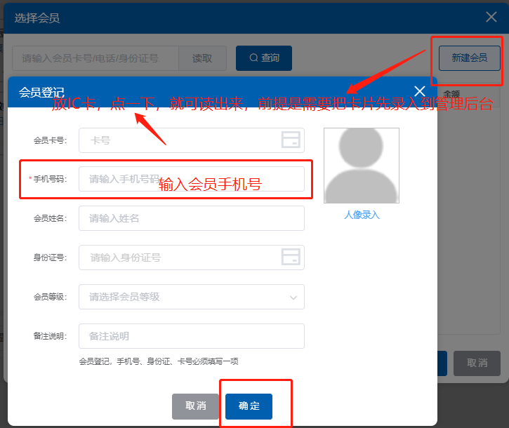
Task: Click card reader icon in 会员卡号 field
Action: [291, 140]
